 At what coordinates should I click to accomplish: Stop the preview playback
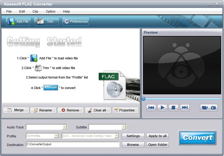[173, 108]
